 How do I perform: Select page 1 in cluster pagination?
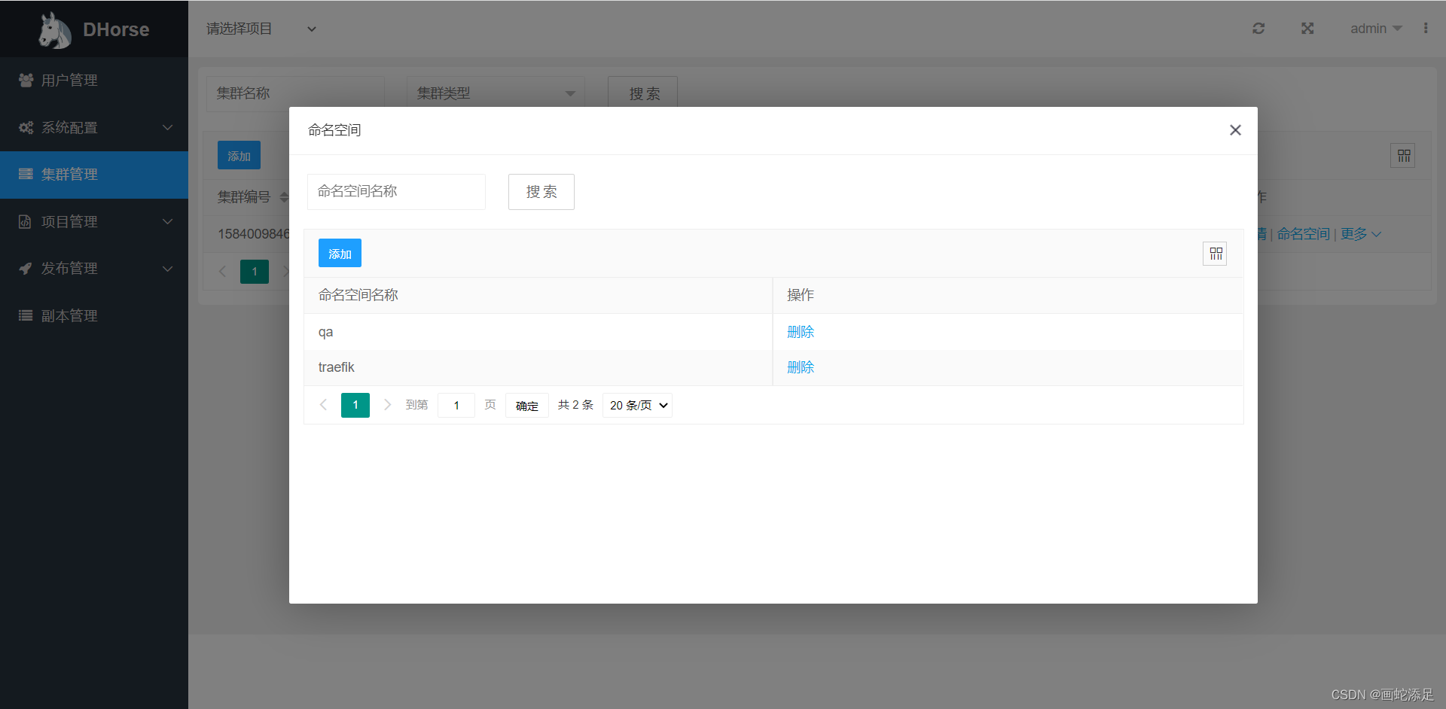click(x=255, y=271)
